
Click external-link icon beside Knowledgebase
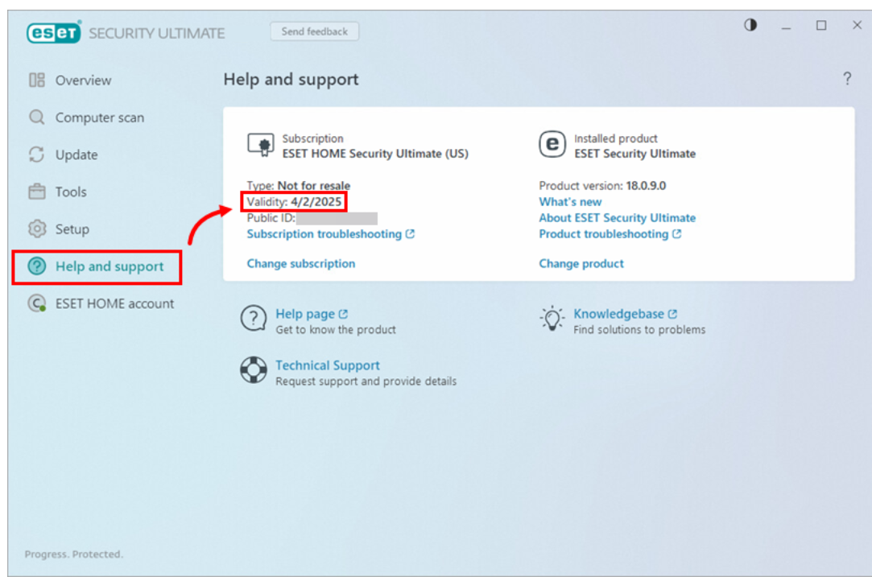(672, 314)
